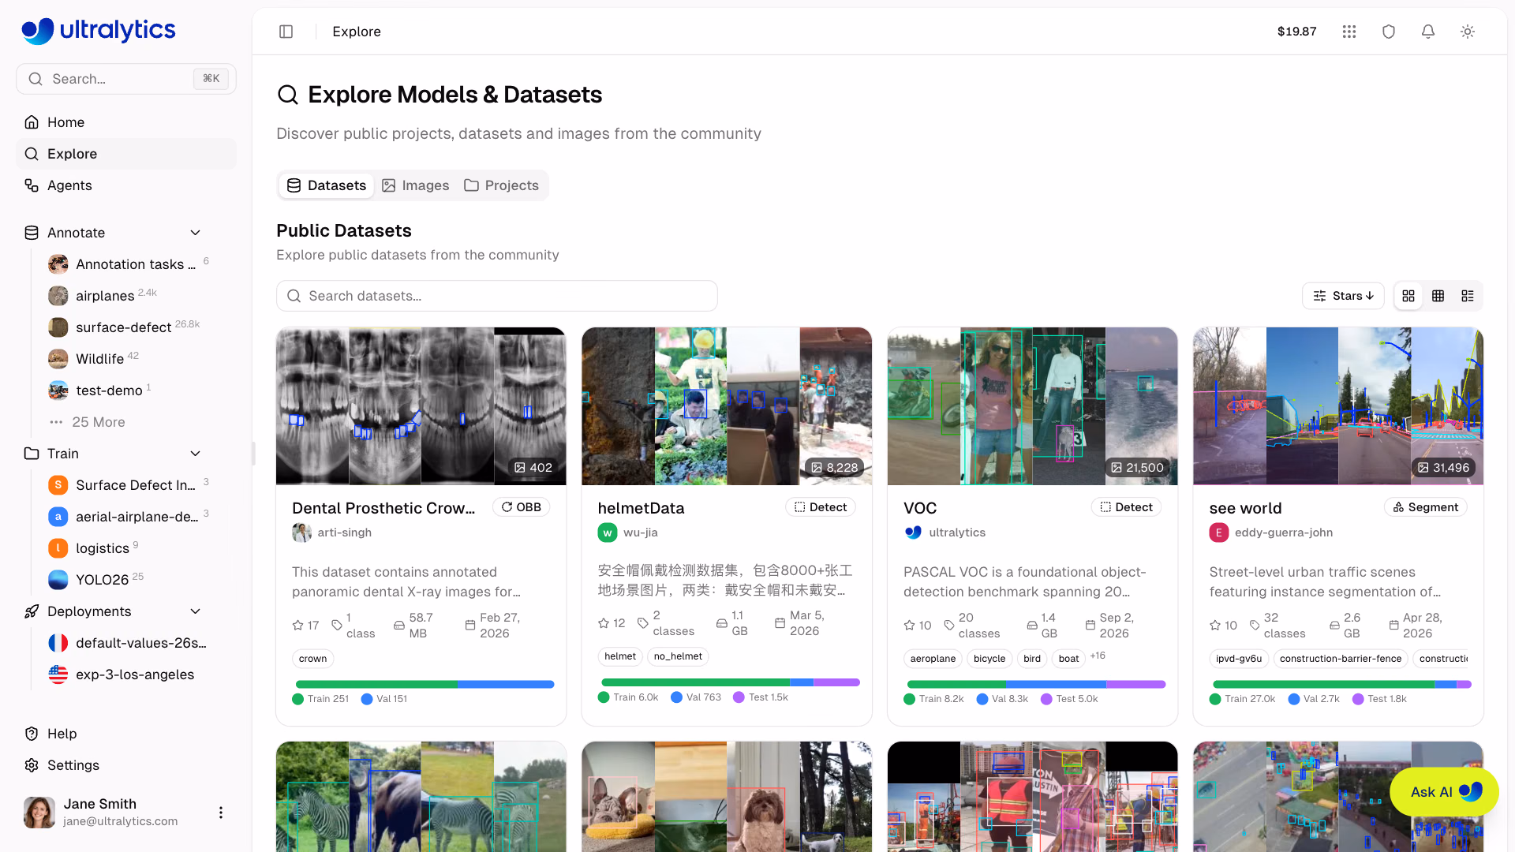Switch to large card grid view

coord(1408,296)
